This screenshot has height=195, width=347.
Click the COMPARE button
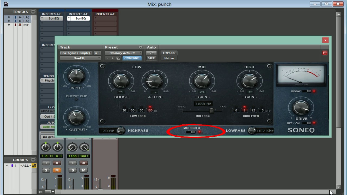click(132, 58)
